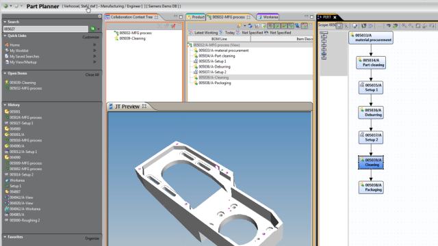The width and height of the screenshot is (438, 246).
Task: Collapse the Quick Links section
Action: (5, 36)
